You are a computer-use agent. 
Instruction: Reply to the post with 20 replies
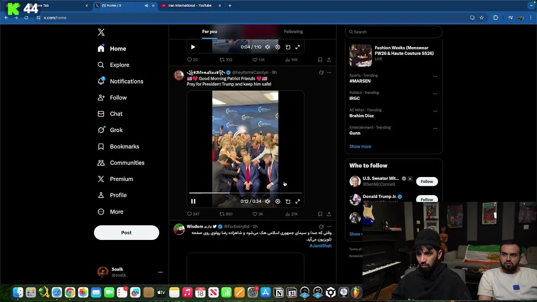(x=192, y=60)
